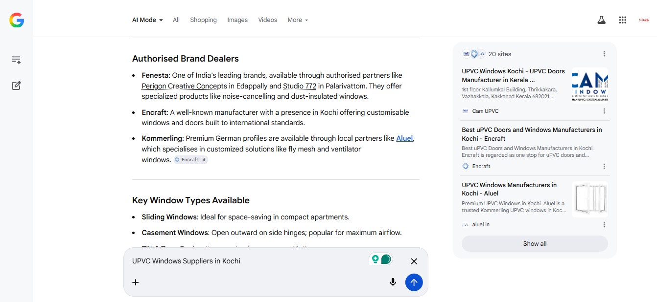Open UPVC Windows Kochi result title
The image size is (657, 302).
coord(513,76)
